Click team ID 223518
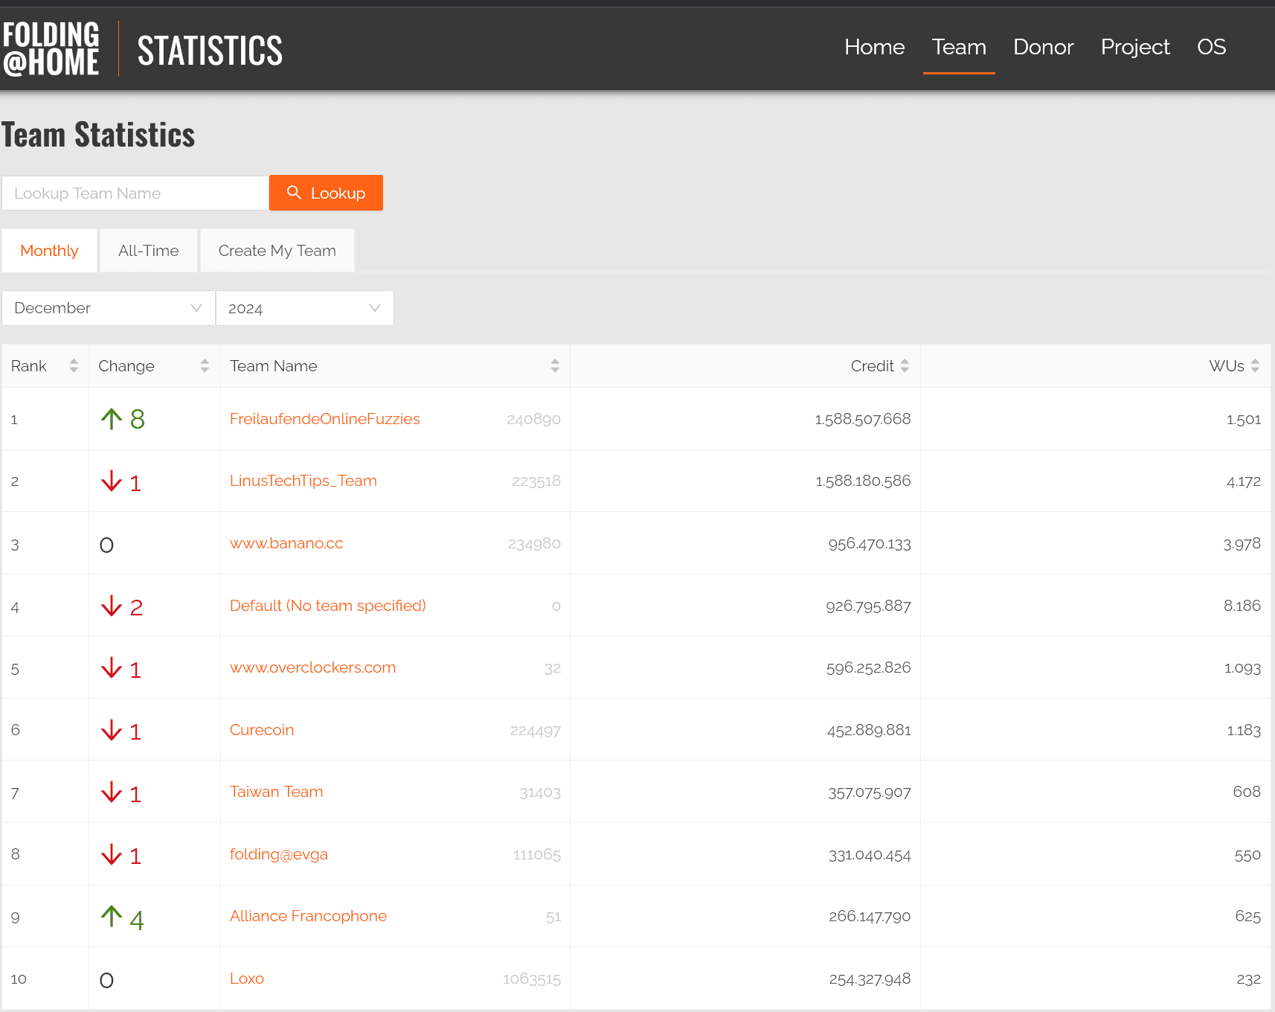 [536, 481]
